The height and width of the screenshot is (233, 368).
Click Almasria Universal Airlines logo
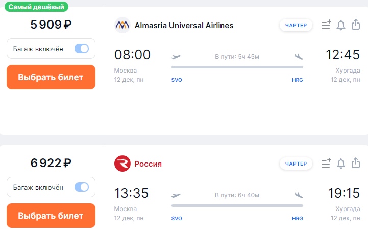122,25
